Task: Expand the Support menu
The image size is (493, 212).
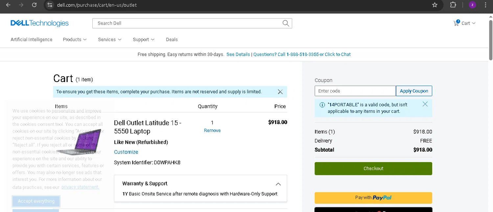Action: [x=144, y=39]
